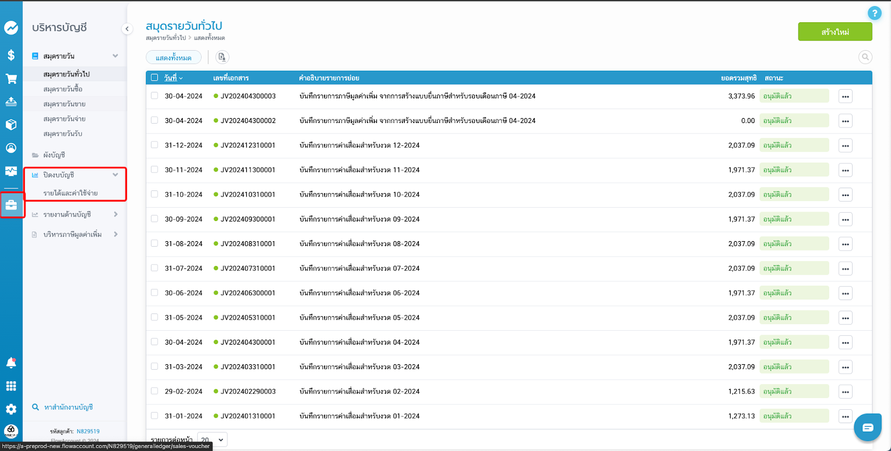Viewport: 891px width, 451px height.
Task: Open the rows-per-page dropdown showing 20
Action: click(x=213, y=440)
